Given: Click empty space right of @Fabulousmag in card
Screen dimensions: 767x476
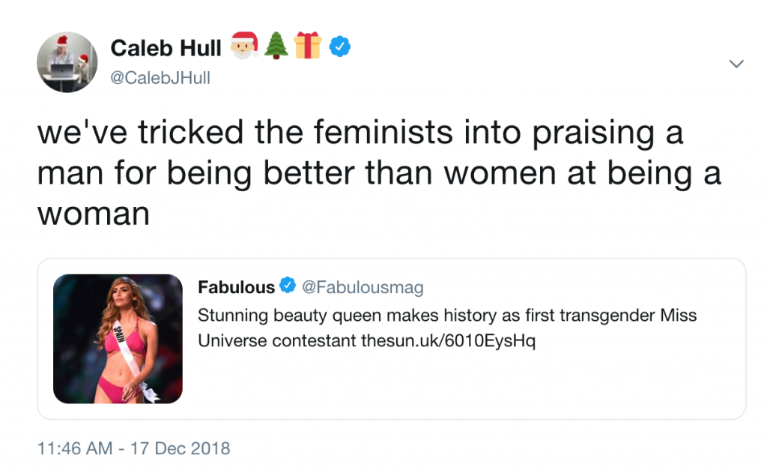Looking at the screenshot, I should tap(584, 287).
